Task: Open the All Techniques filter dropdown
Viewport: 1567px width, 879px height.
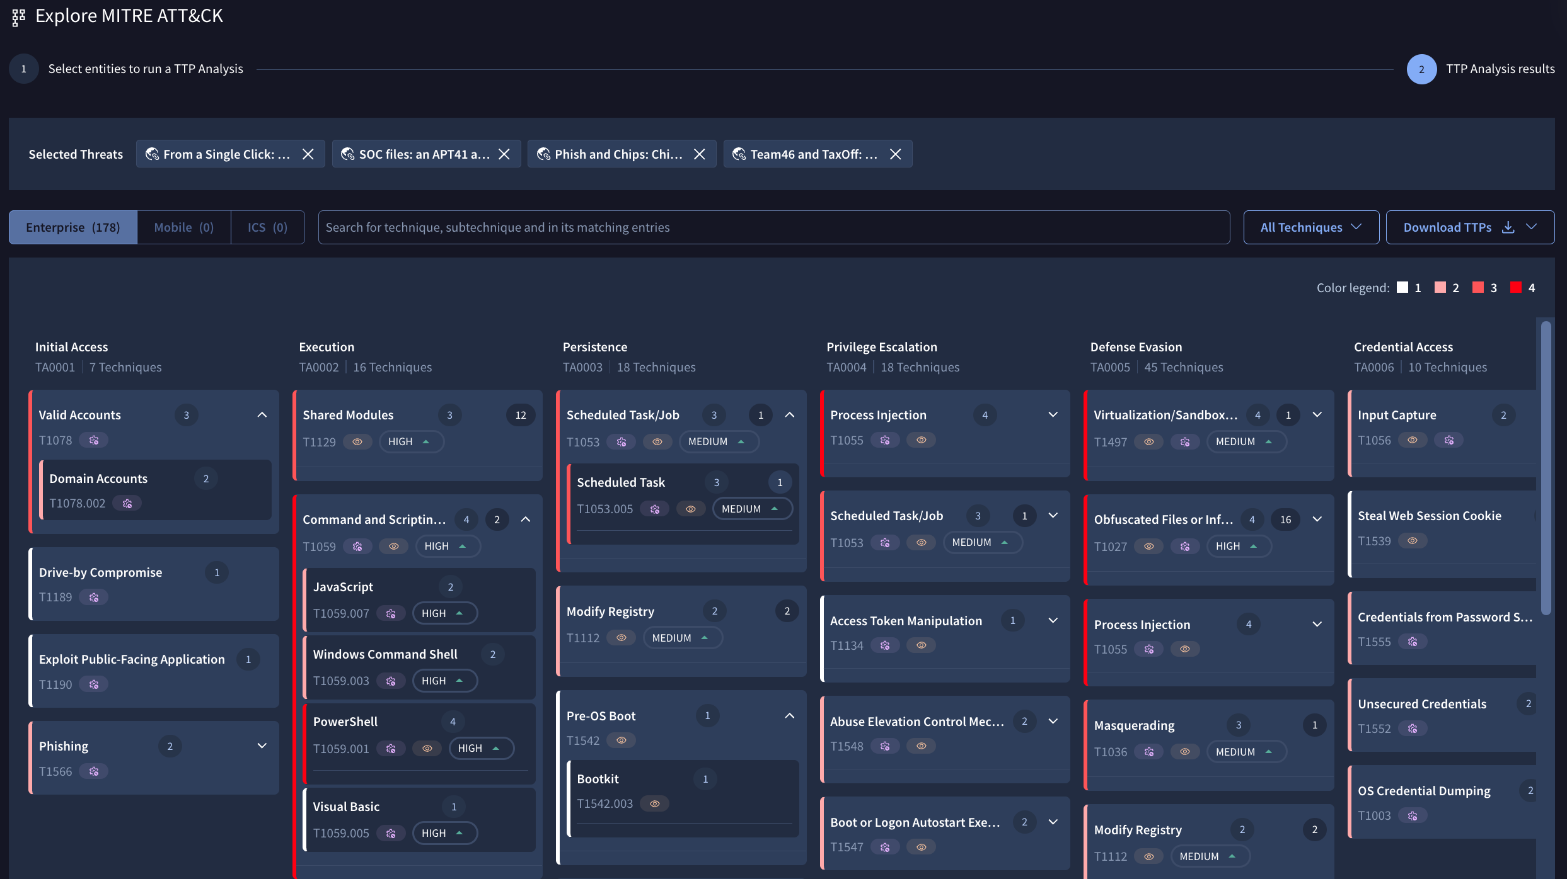Action: click(1310, 227)
